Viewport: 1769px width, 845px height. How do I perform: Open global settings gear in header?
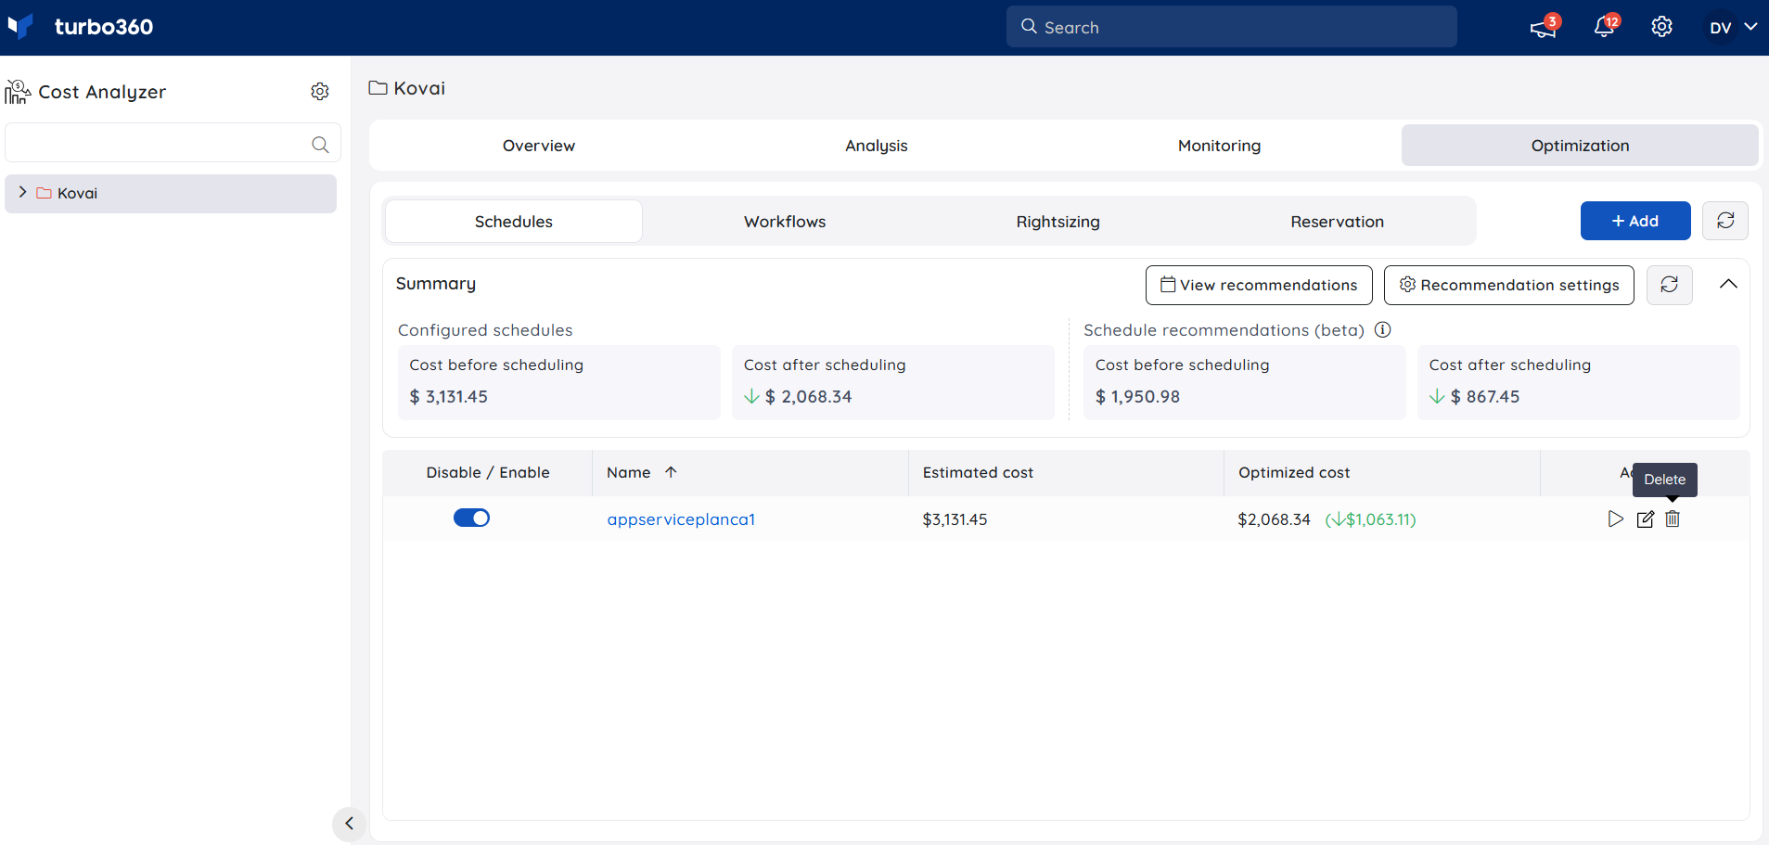pyautogui.click(x=1661, y=27)
